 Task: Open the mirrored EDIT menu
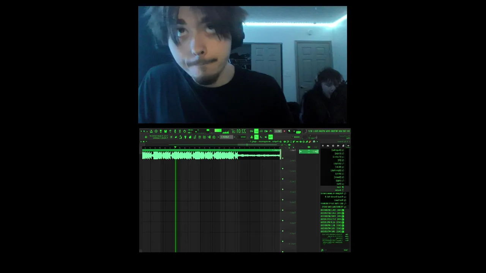[344, 131]
